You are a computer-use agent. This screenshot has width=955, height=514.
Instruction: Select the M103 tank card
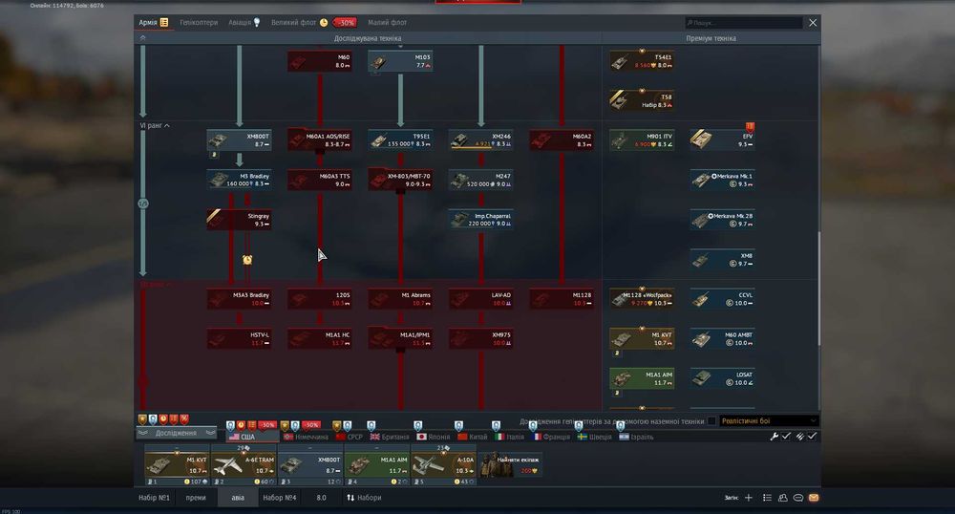[400, 61]
